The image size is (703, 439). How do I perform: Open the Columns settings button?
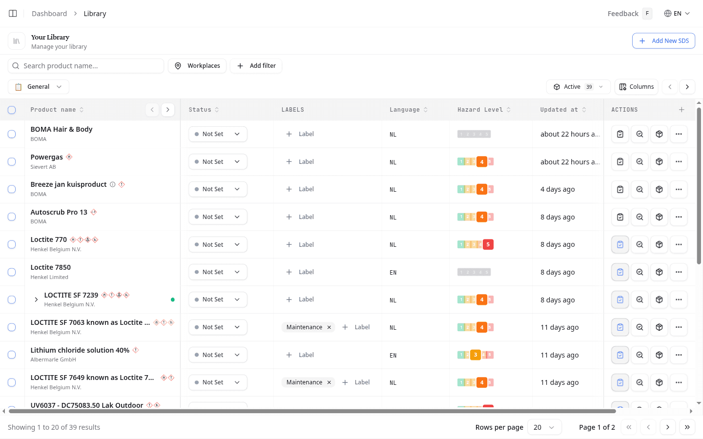click(637, 87)
